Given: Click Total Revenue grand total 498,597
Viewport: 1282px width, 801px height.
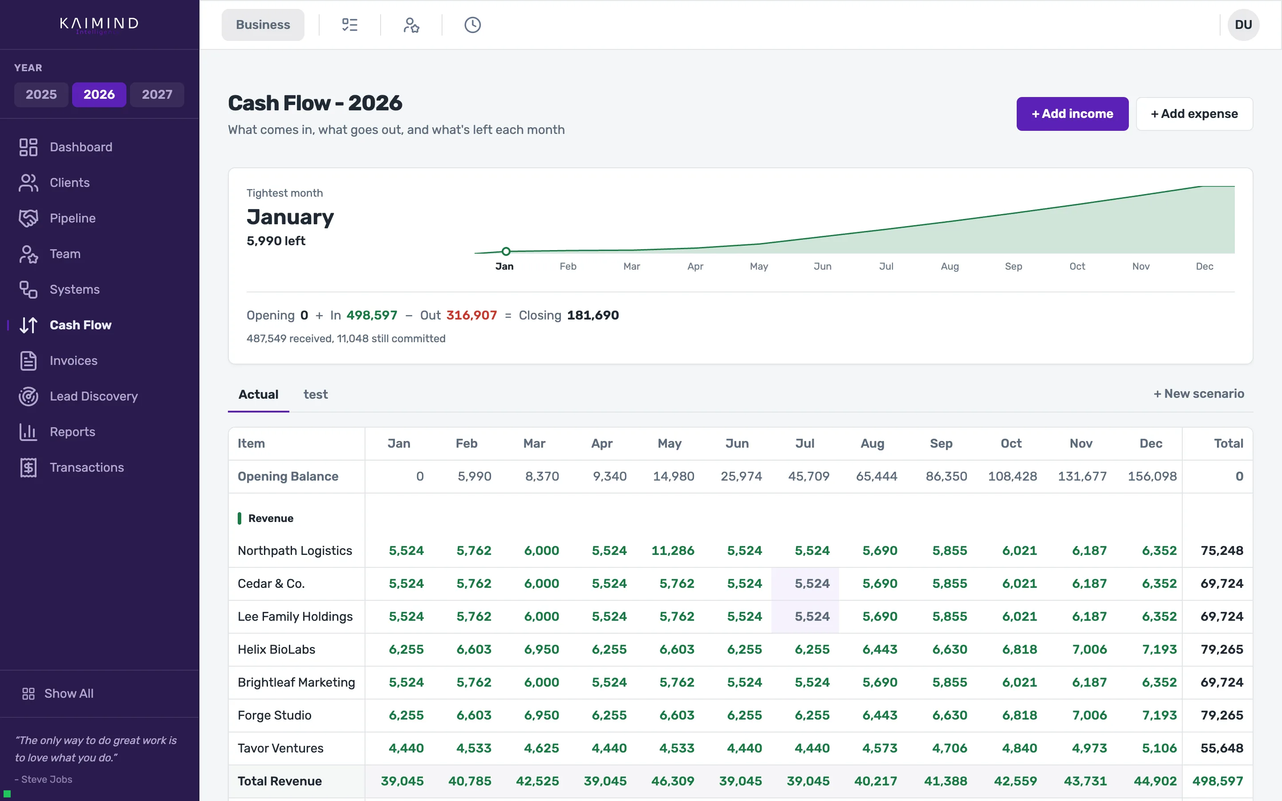Looking at the screenshot, I should coord(1217,781).
